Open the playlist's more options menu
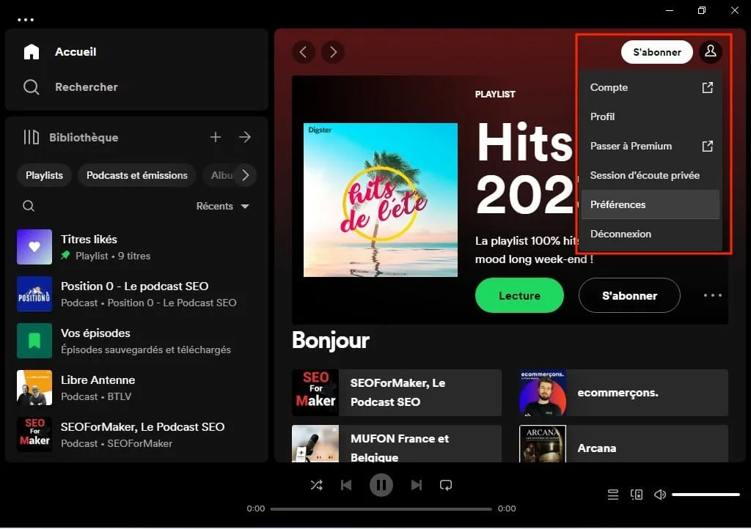The height and width of the screenshot is (529, 751). [711, 295]
